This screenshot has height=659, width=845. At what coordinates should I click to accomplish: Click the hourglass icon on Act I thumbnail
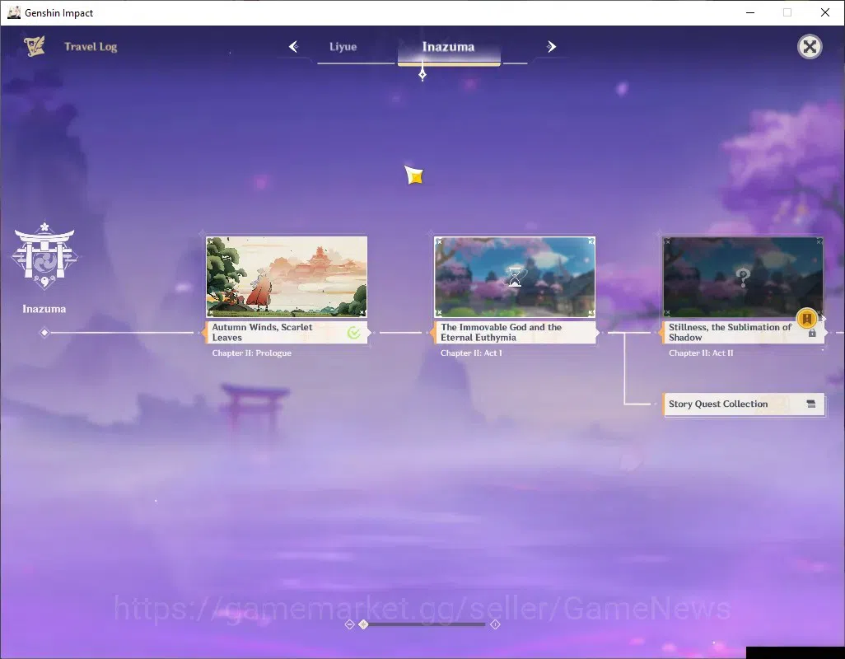click(x=515, y=277)
